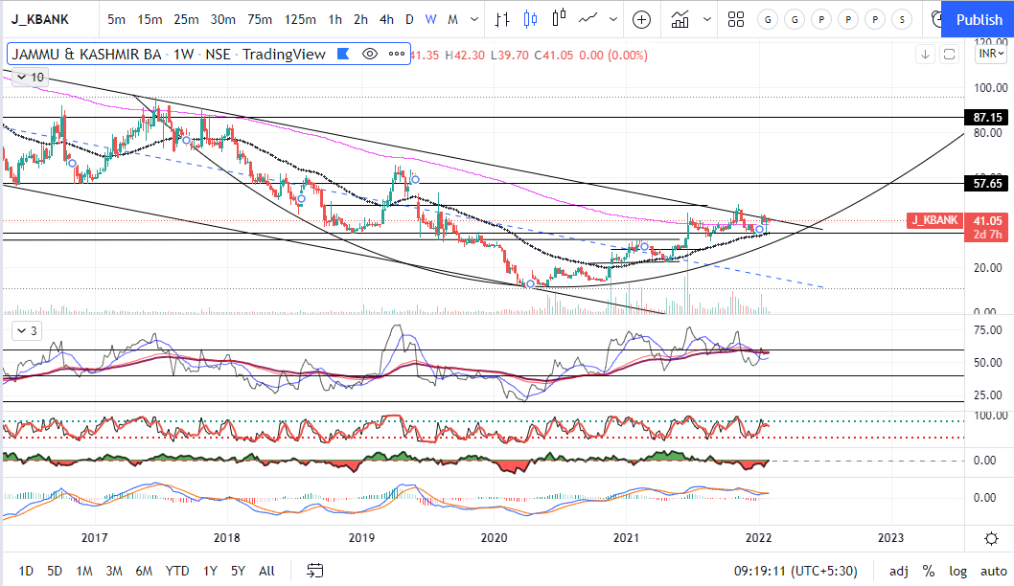The width and height of the screenshot is (1014, 586).
Task: Switch to the 15m timeframe
Action: pyautogui.click(x=150, y=19)
